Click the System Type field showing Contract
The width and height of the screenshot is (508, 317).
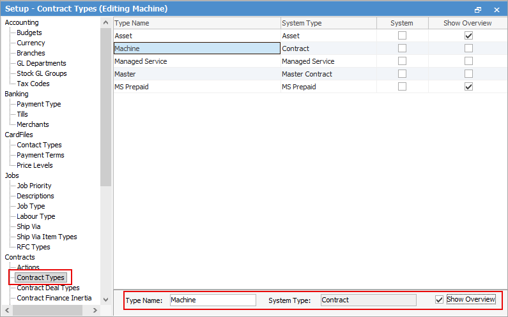coord(368,300)
